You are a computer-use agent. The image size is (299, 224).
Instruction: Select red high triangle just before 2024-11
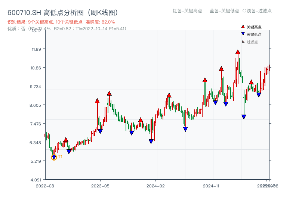tap(205, 80)
